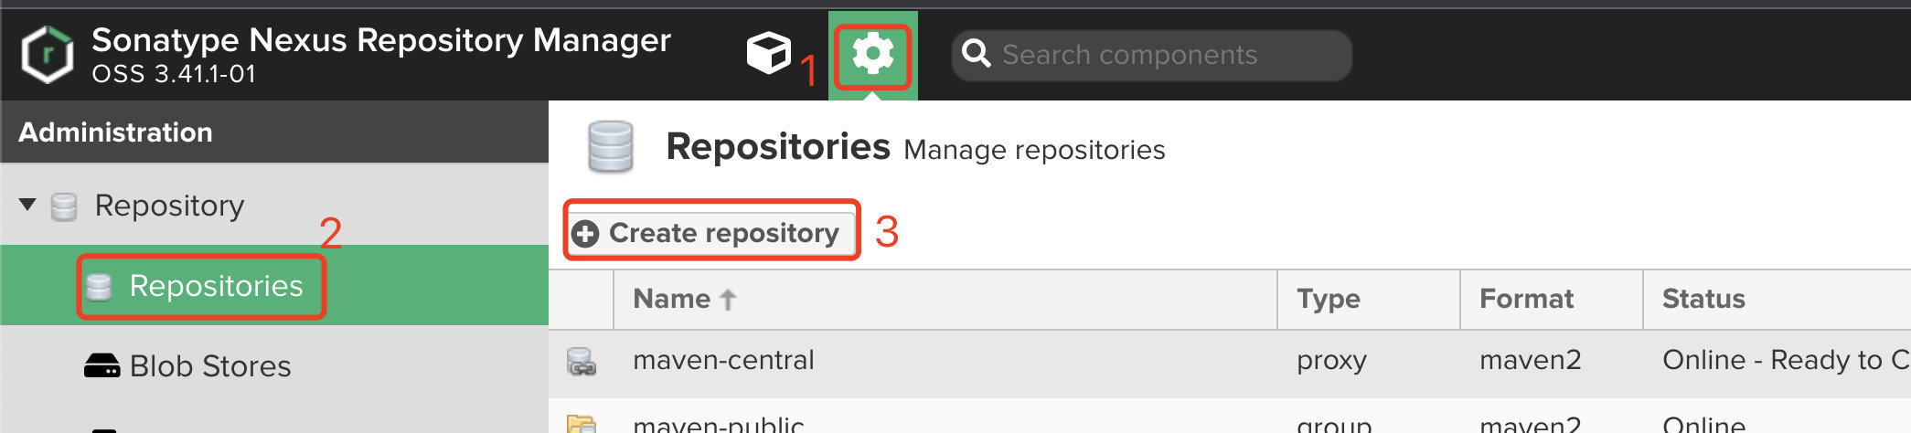Screen dimensions: 1911x433
Task: Sort by the Name column arrow
Action: [x=728, y=300]
